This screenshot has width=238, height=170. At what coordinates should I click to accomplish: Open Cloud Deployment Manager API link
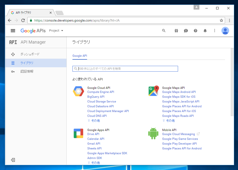click(108, 111)
